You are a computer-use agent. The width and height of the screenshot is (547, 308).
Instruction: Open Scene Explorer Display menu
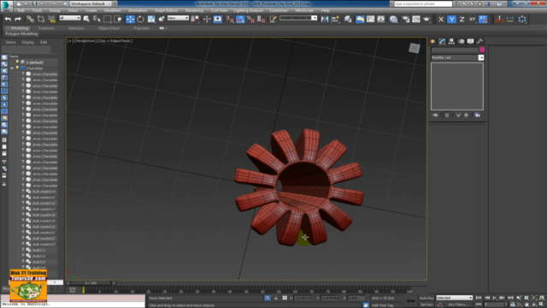pos(28,42)
